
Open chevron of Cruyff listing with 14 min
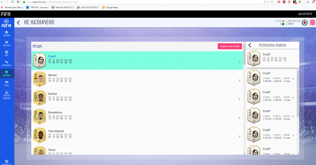293,98
